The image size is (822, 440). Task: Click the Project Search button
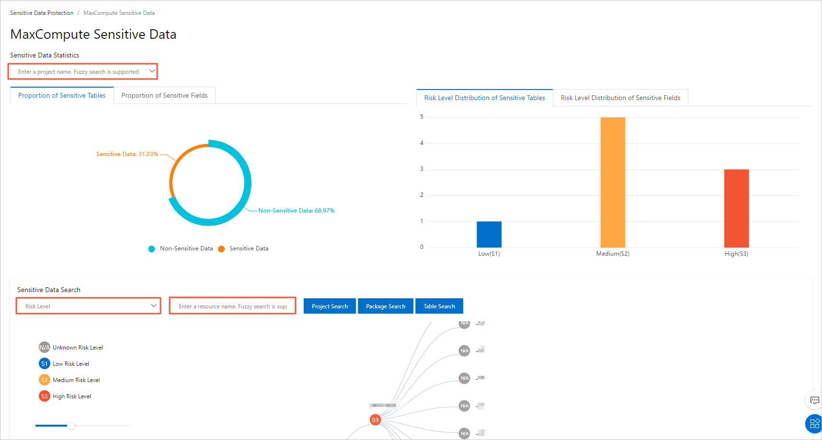pos(330,306)
